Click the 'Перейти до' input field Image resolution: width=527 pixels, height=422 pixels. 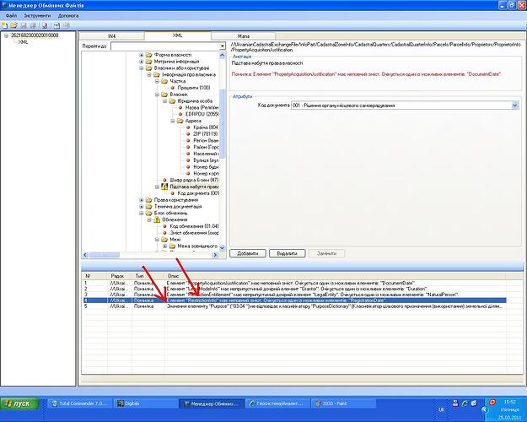click(165, 46)
